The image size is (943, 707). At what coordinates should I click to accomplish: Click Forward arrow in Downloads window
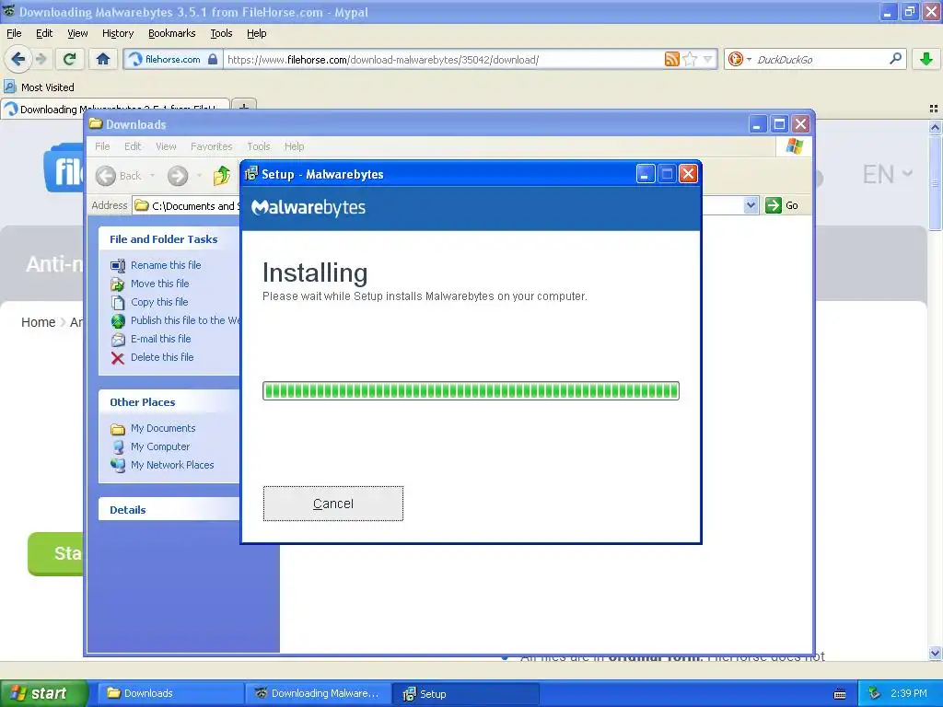[178, 176]
